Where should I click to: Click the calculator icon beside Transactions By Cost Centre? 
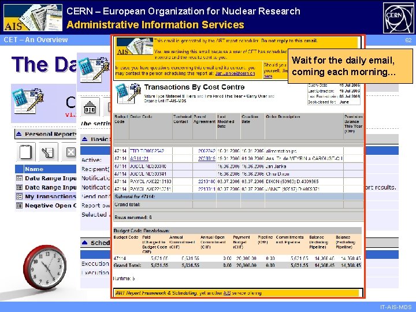point(129,93)
